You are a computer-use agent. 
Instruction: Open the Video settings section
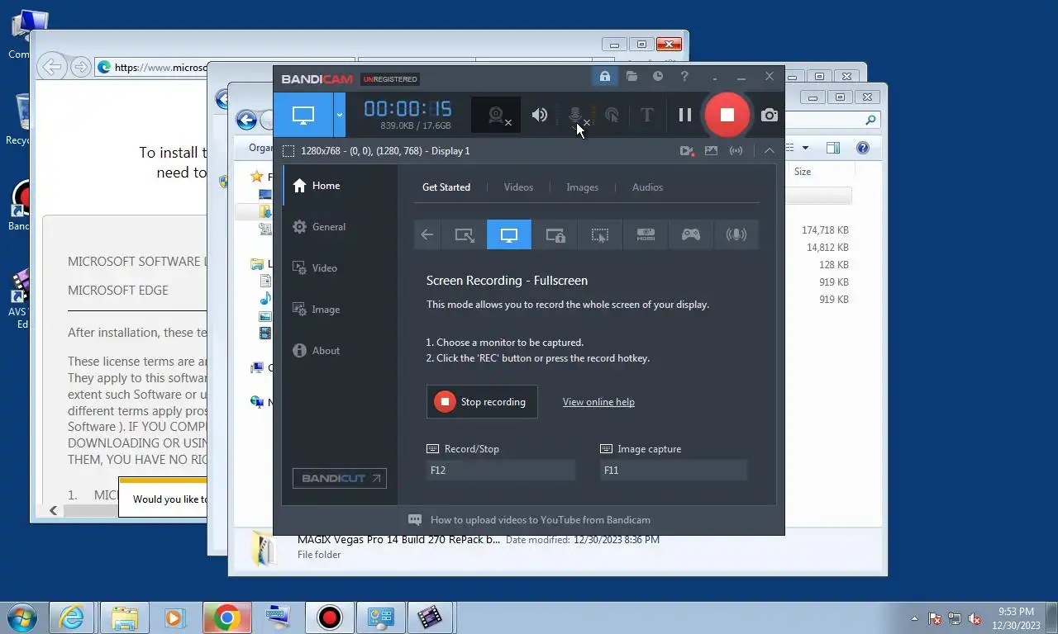pyautogui.click(x=340, y=268)
